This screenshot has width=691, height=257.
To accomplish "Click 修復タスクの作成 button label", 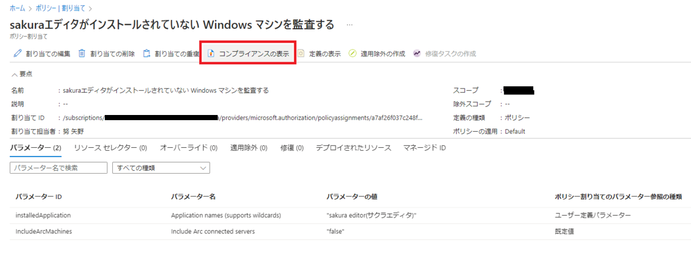I will (x=450, y=53).
